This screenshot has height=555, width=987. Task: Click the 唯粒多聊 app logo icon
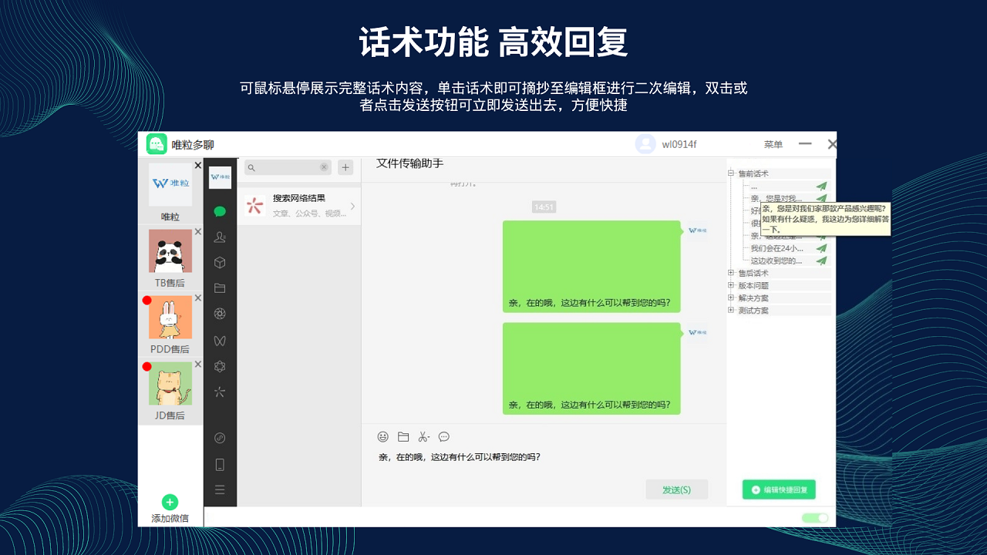[157, 144]
